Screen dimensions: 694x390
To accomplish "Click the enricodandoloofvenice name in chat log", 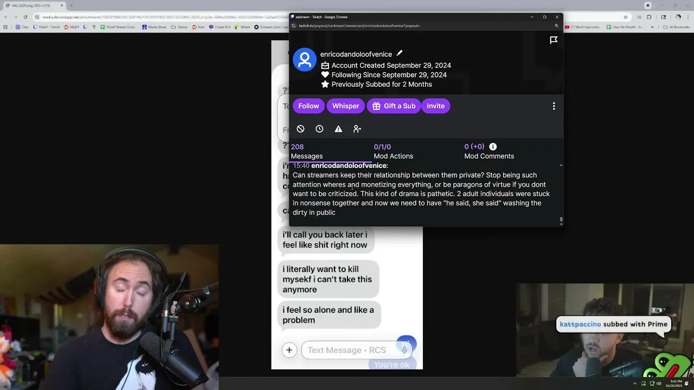I will 349,166.
